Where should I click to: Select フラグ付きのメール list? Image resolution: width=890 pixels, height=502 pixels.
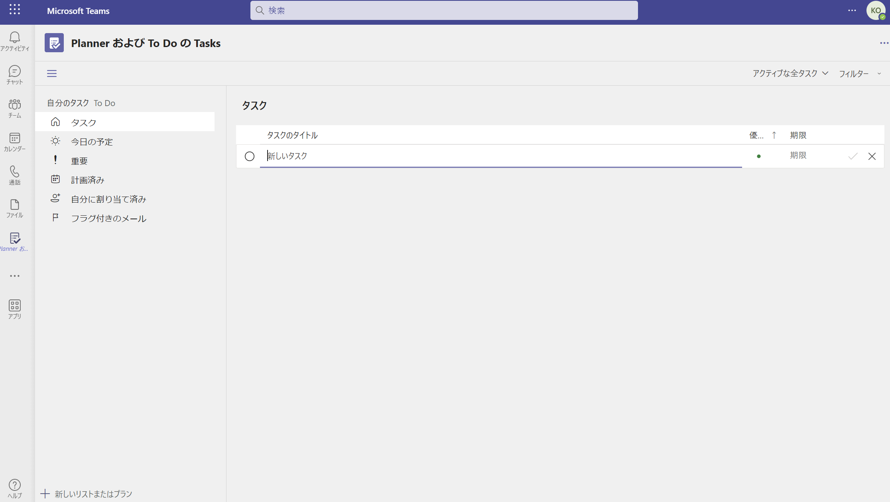click(x=125, y=218)
